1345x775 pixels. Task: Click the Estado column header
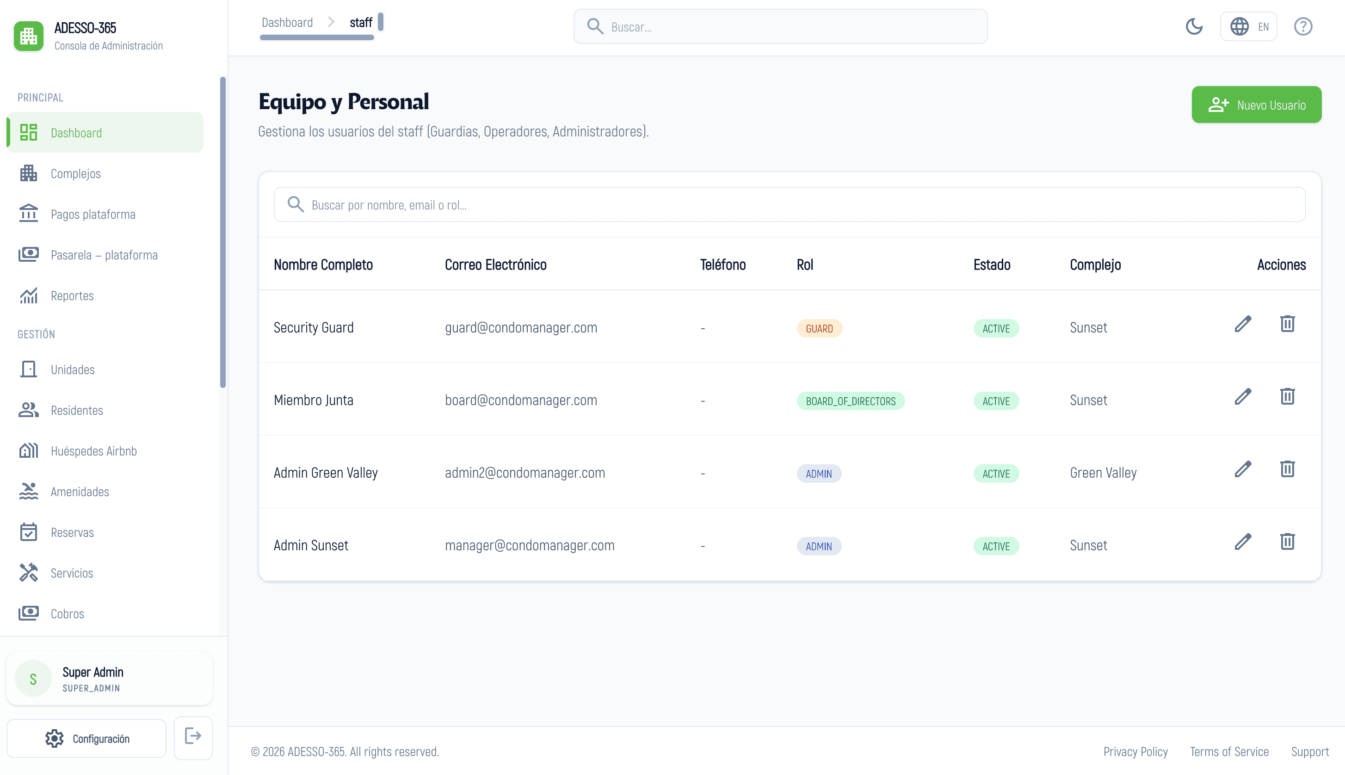tap(992, 264)
